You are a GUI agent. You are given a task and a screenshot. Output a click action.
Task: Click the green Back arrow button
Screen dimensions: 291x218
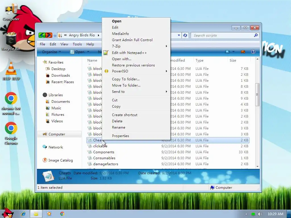pyautogui.click(x=42, y=35)
